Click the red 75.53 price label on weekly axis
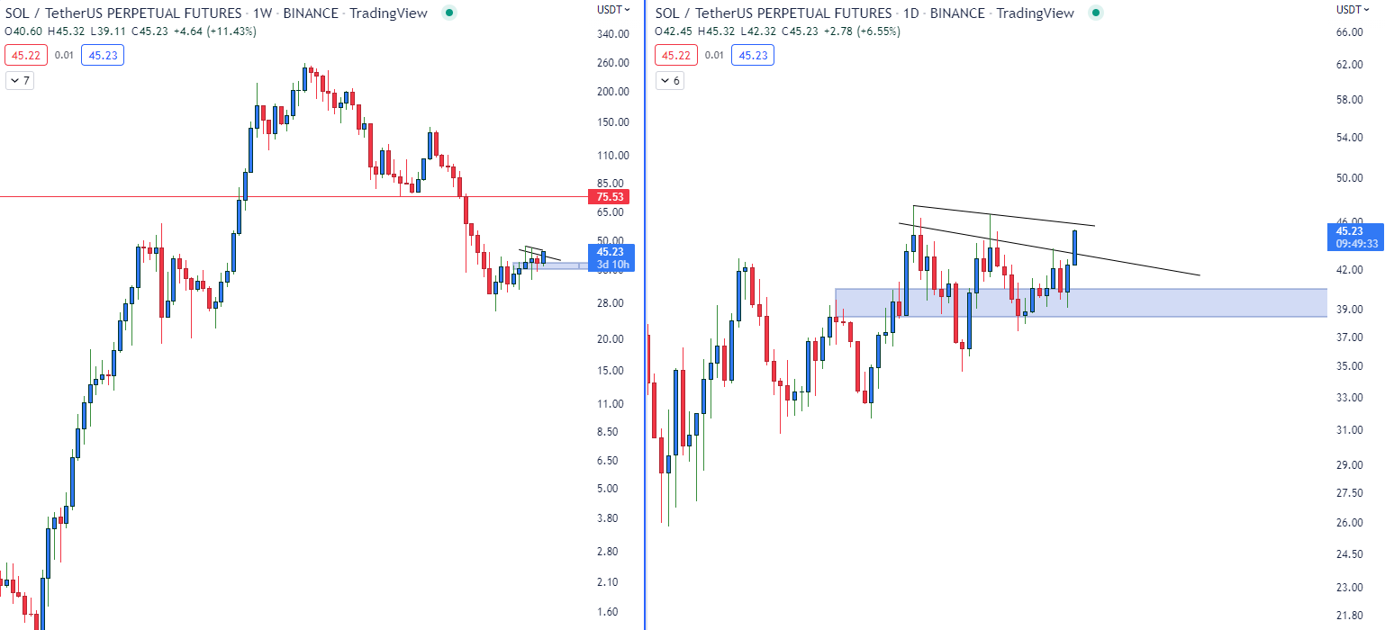The image size is (1385, 630). tap(610, 196)
